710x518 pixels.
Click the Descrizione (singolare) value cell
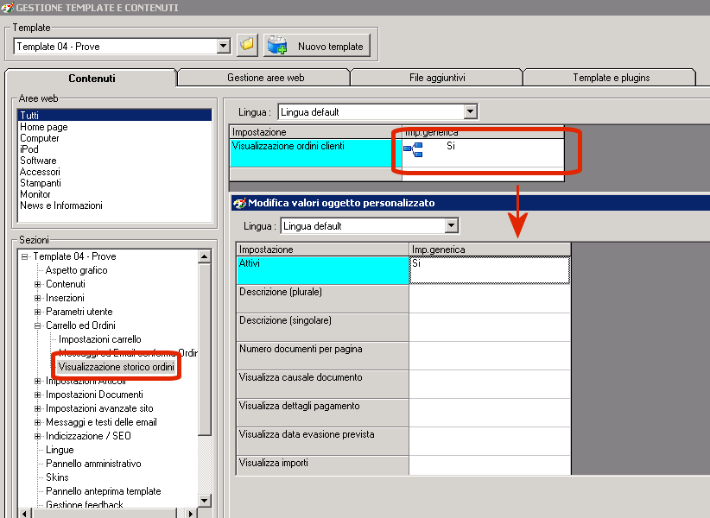(x=490, y=327)
